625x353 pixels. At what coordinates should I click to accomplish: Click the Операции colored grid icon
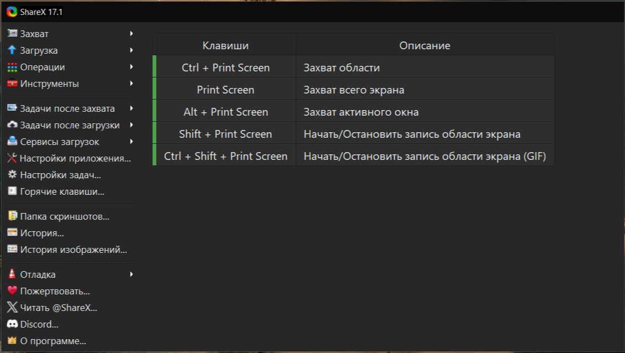click(x=12, y=67)
